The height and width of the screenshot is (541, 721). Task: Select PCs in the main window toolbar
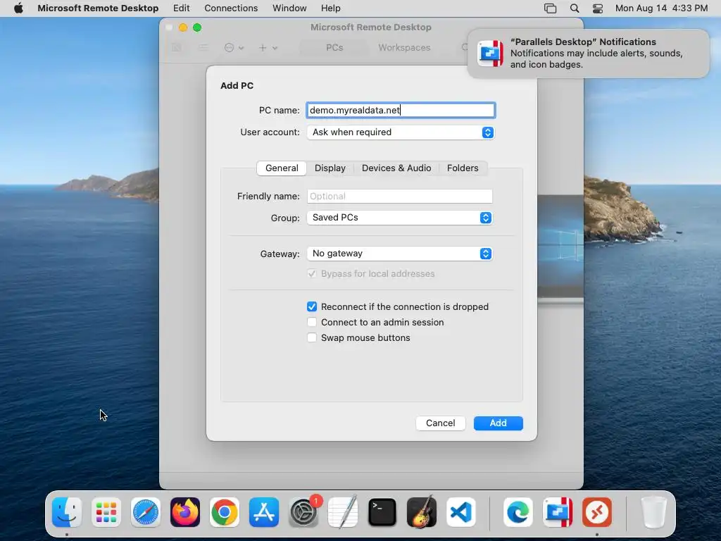point(334,47)
